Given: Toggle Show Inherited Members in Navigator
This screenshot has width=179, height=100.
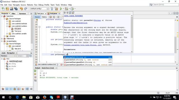Looking at the screenshot, I should (x=3, y=89).
